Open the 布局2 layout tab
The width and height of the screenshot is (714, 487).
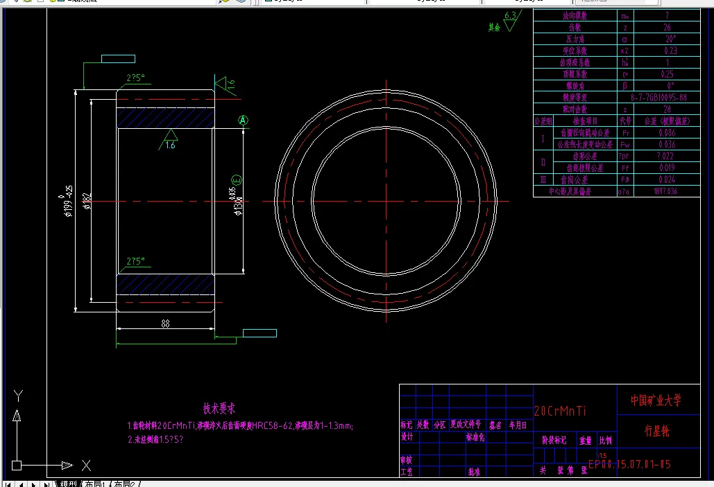126,484
